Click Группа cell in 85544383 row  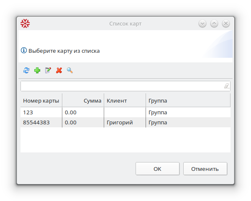click(x=188, y=122)
